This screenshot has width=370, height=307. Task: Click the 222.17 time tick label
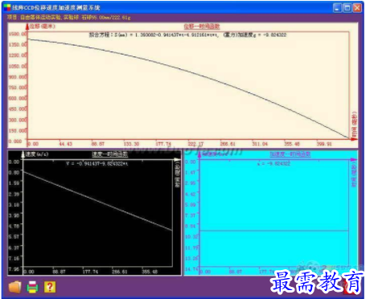[195, 144]
